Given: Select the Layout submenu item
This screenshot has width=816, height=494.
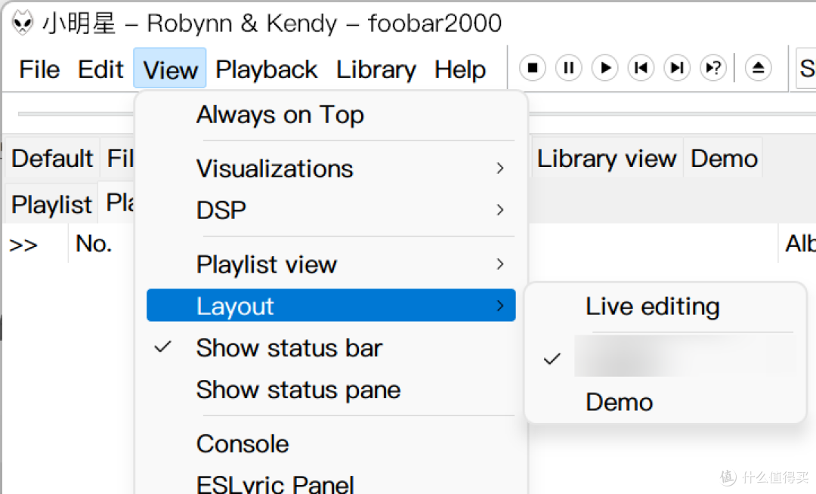Looking at the screenshot, I should tap(331, 305).
